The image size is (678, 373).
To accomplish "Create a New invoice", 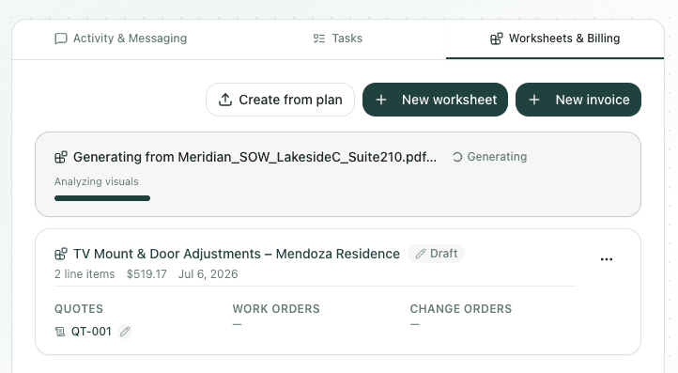I will pos(578,100).
